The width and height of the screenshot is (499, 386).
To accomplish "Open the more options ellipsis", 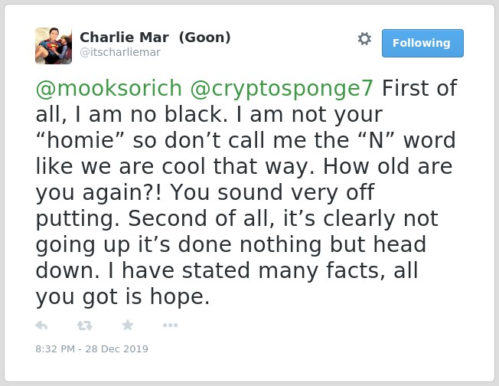I will pos(170,325).
